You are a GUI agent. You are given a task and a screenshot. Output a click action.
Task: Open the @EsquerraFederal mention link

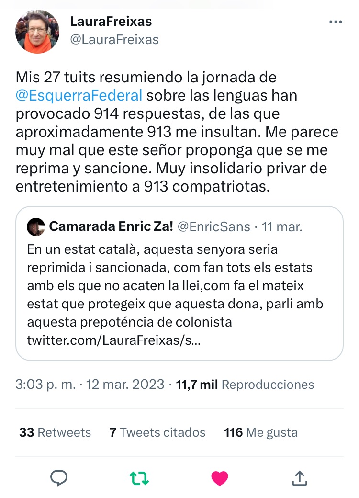coord(79,95)
